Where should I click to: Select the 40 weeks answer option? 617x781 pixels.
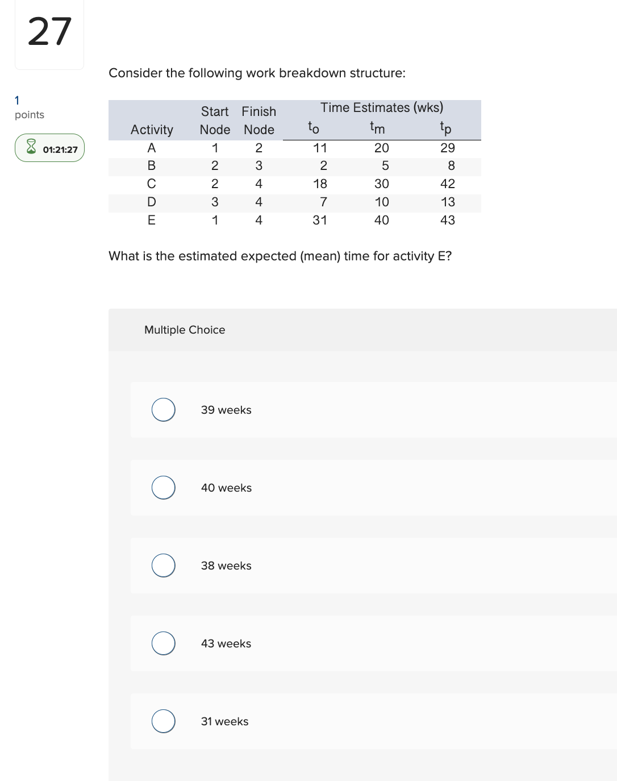163,487
